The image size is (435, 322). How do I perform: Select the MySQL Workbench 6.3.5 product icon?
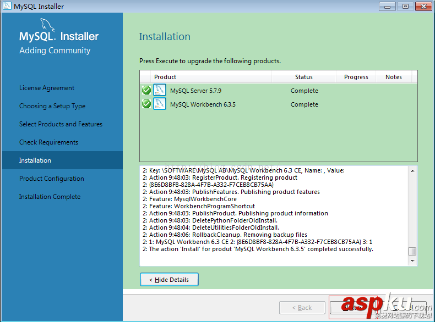tap(160, 104)
